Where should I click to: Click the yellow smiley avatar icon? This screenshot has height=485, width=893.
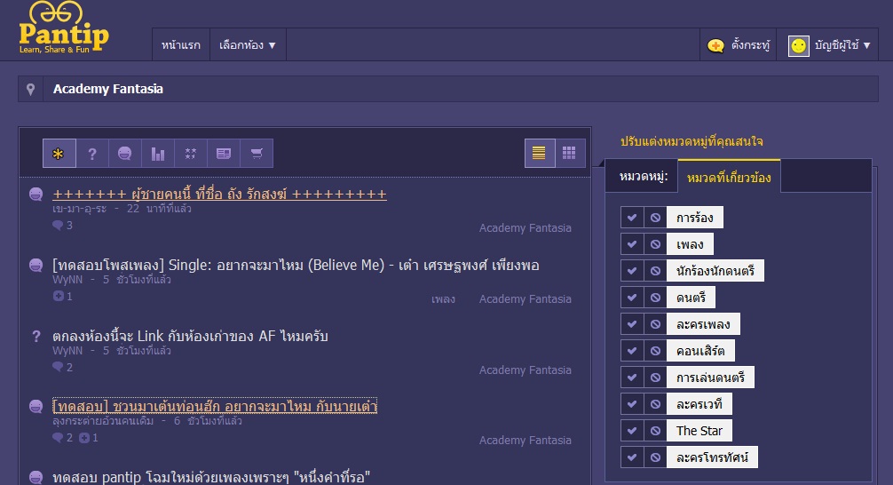798,45
